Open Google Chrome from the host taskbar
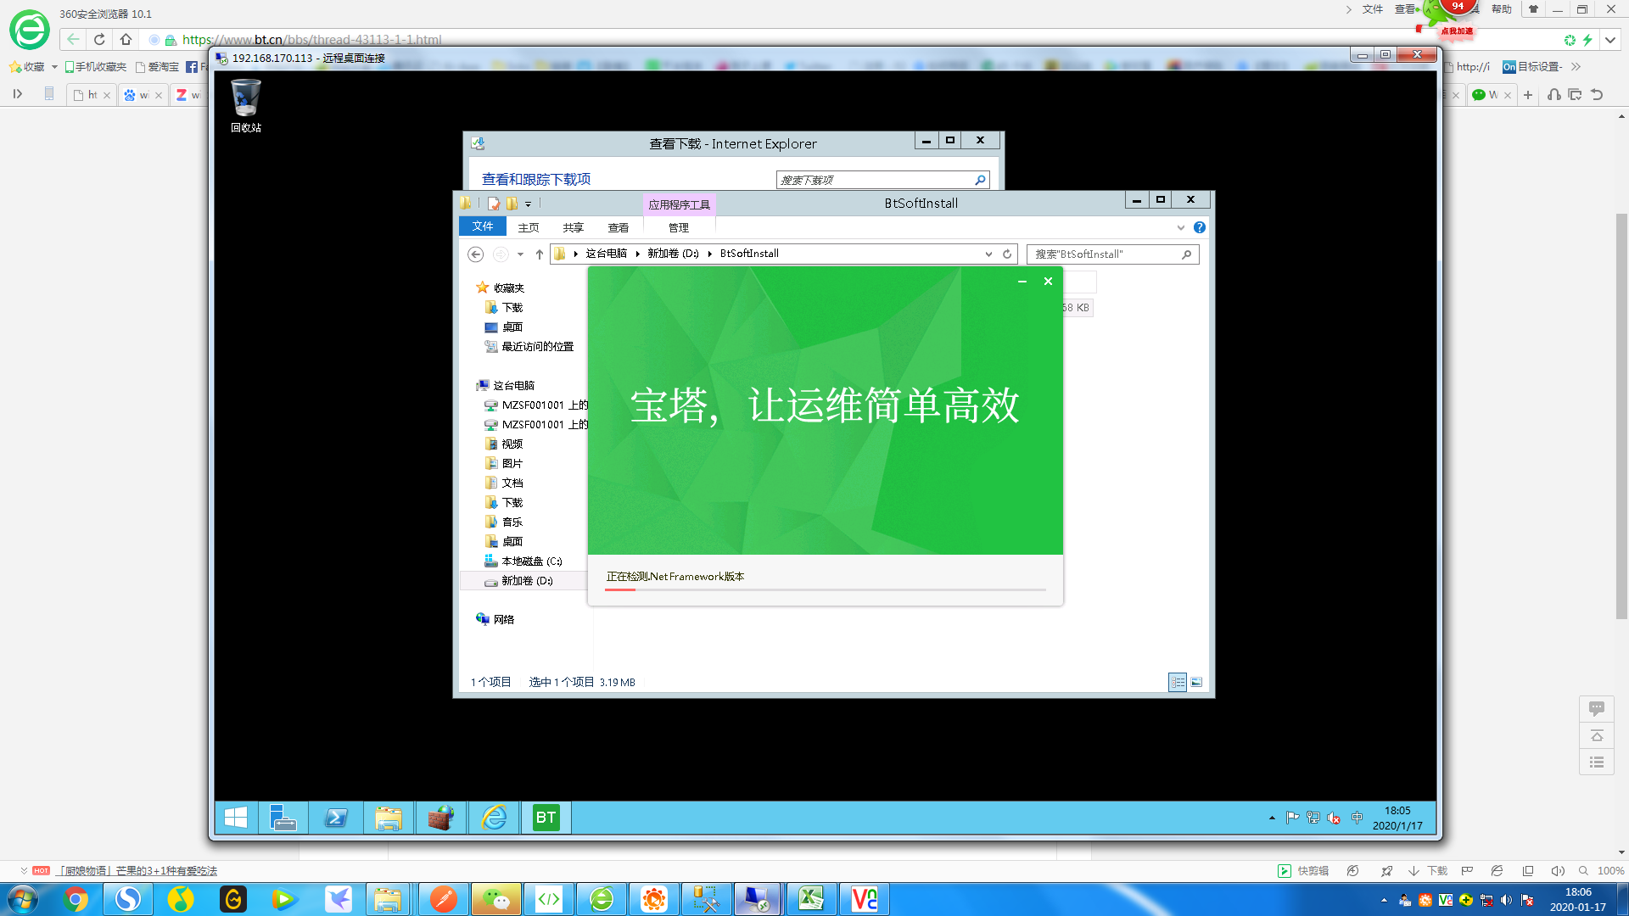The image size is (1629, 916). pyautogui.click(x=76, y=899)
